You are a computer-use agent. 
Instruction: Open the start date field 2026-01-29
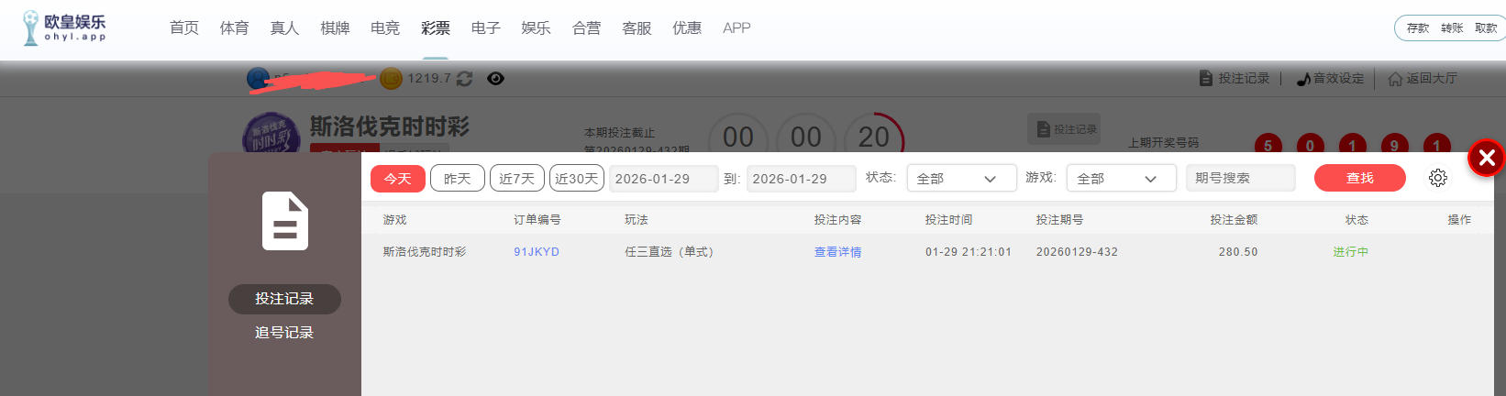(x=663, y=179)
